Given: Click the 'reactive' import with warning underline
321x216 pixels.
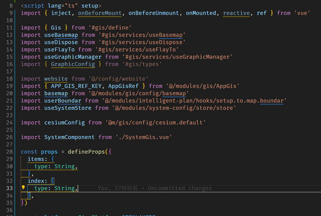Looking at the screenshot, I should pos(236,13).
